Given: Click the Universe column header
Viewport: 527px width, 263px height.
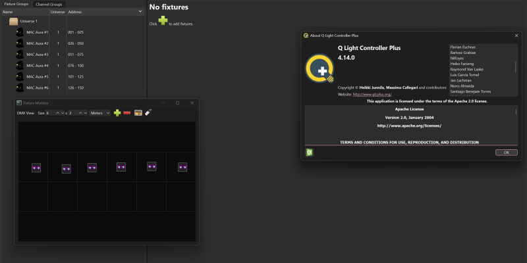Looking at the screenshot, I should coord(58,12).
